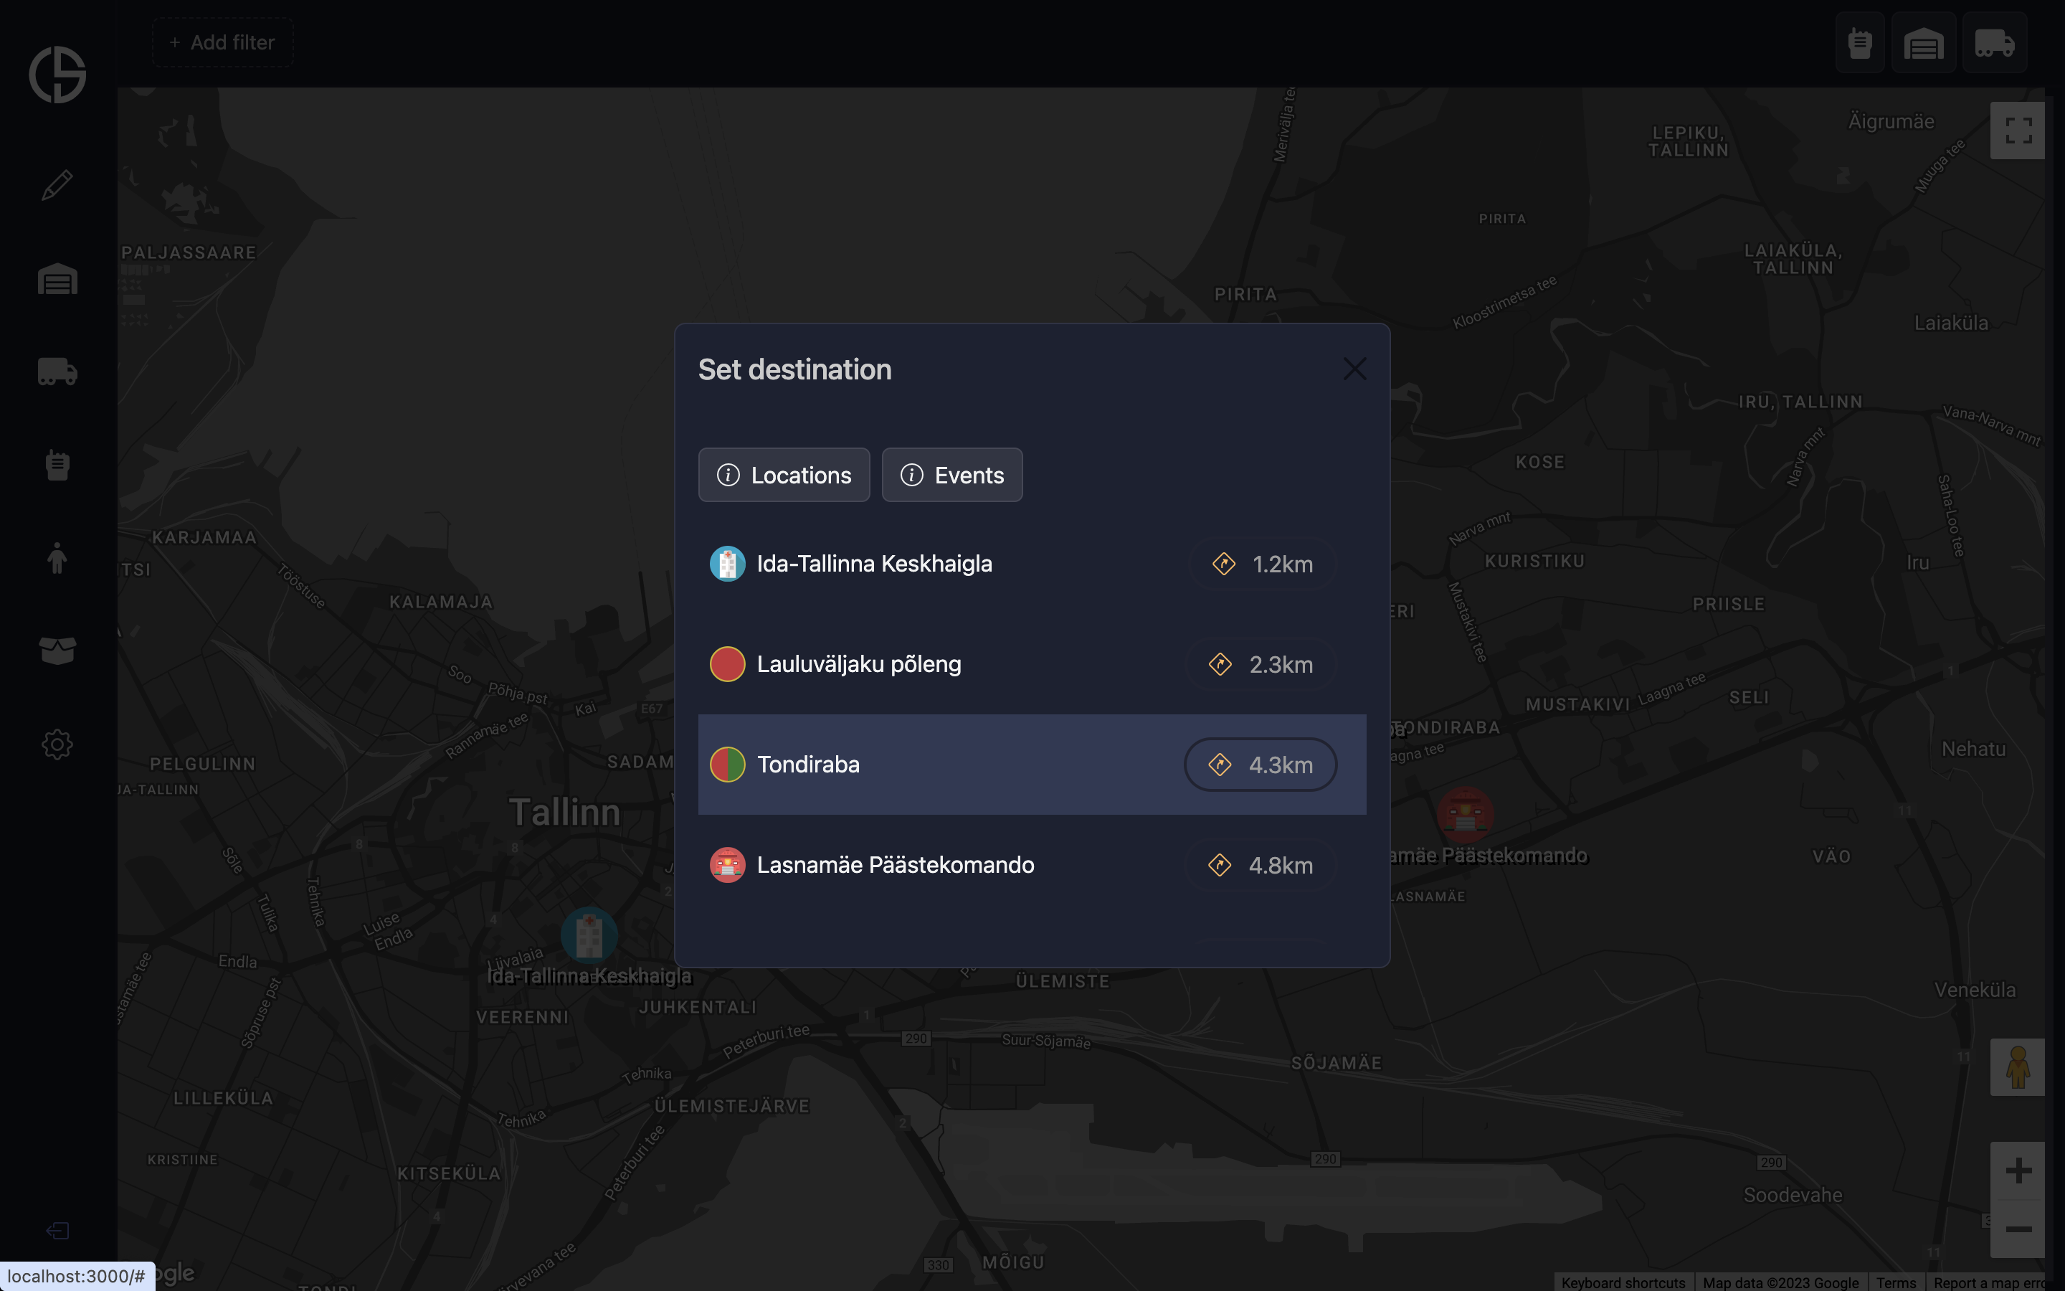This screenshot has width=2065, height=1291.
Task: Toggle the top-right garage filter button
Action: click(x=1923, y=43)
